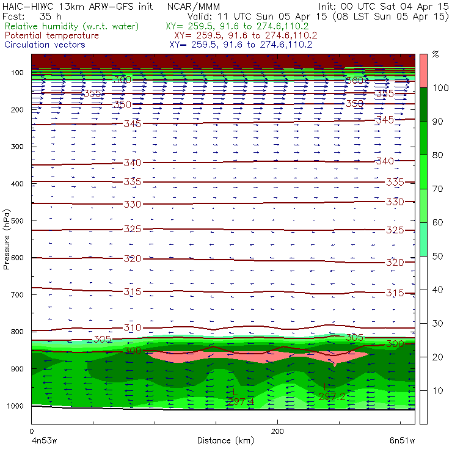Viewport: 452px width, 452px height.
Task: Click the '500' pressure axis tick label
Action: pos(17,221)
